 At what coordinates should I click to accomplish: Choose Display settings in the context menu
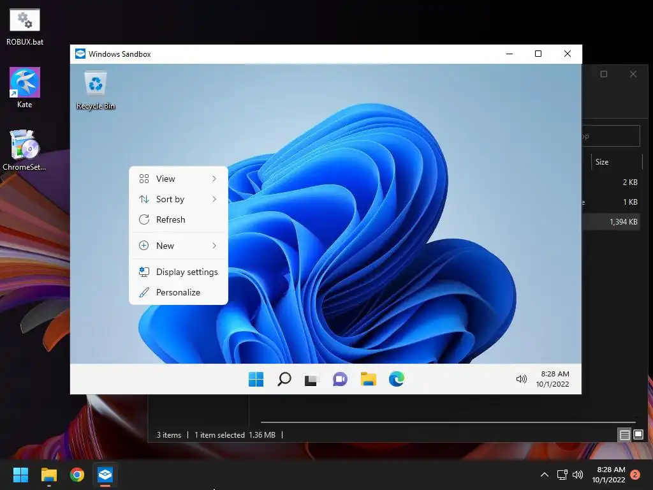179,272
